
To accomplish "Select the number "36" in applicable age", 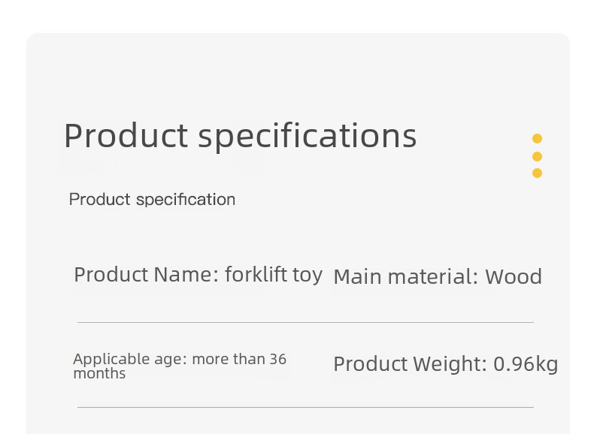I will 278,359.
